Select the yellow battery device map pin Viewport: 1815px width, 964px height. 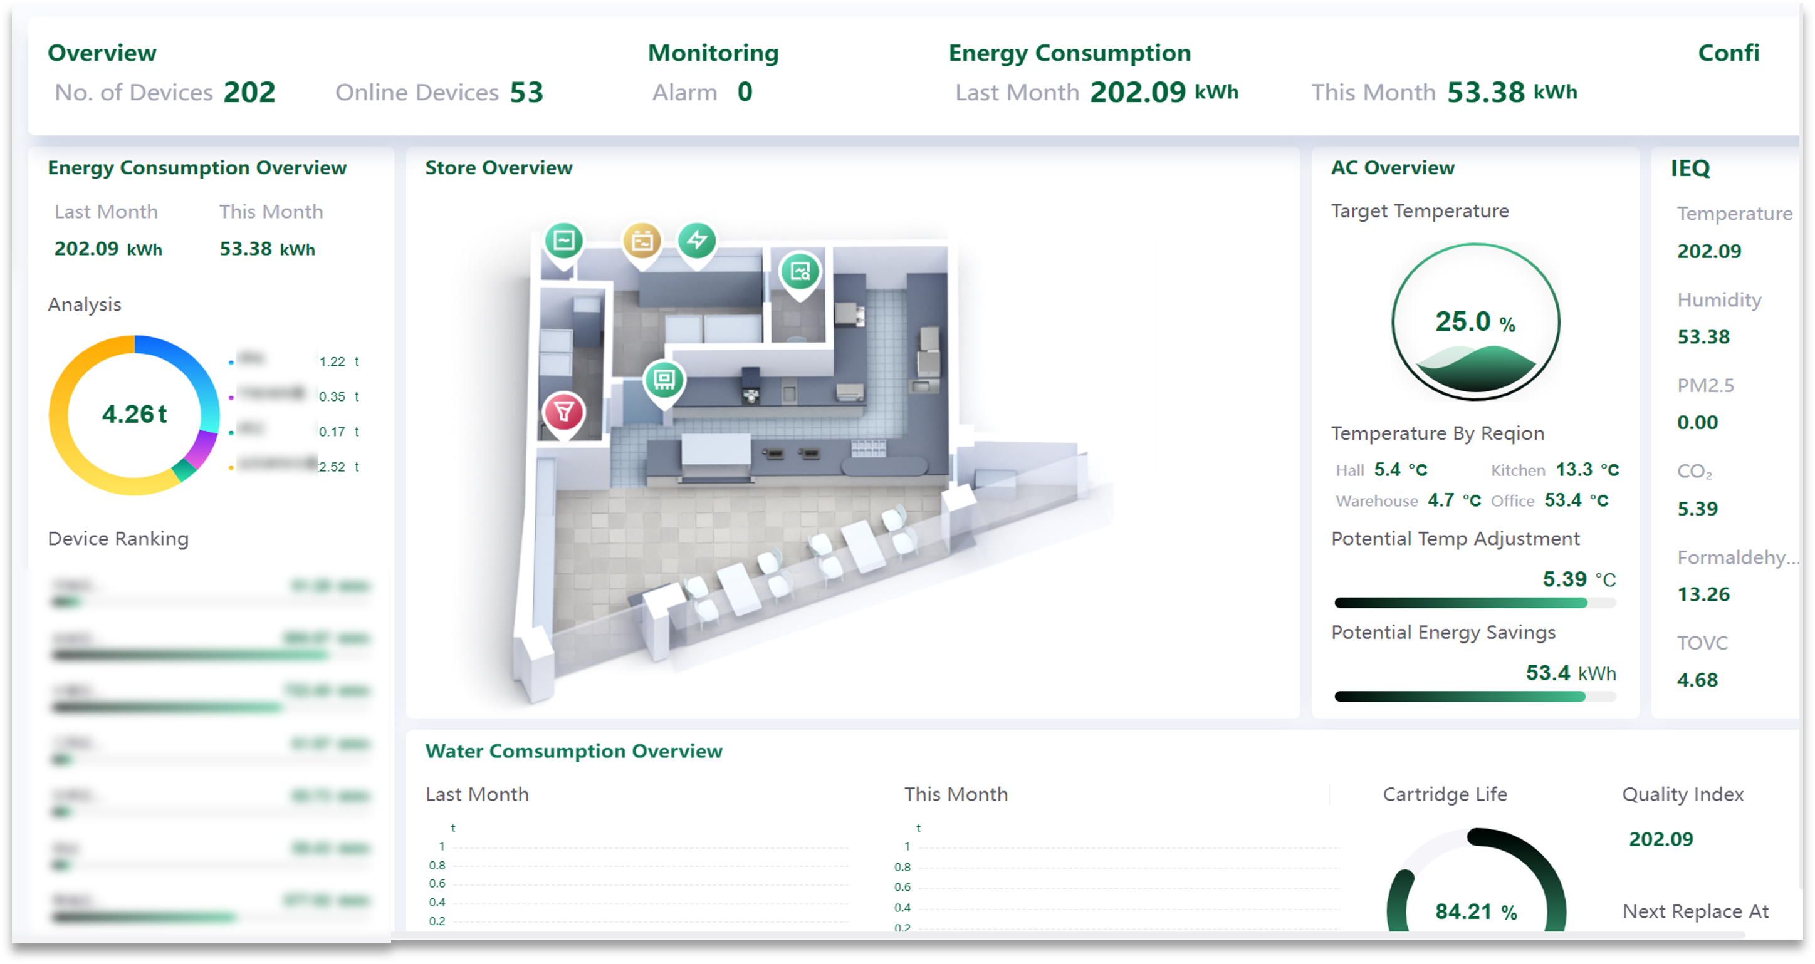point(642,242)
